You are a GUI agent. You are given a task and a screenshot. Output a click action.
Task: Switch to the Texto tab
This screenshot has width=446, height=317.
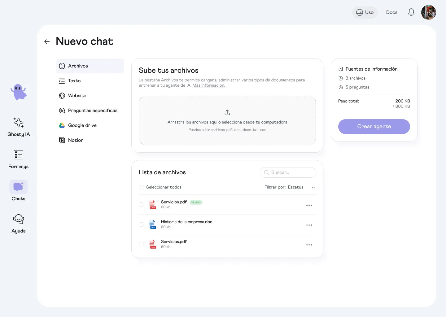click(x=74, y=80)
